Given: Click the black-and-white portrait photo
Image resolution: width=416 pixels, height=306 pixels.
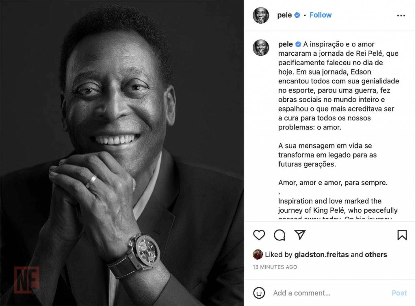Looking at the screenshot, I should click(x=122, y=153).
